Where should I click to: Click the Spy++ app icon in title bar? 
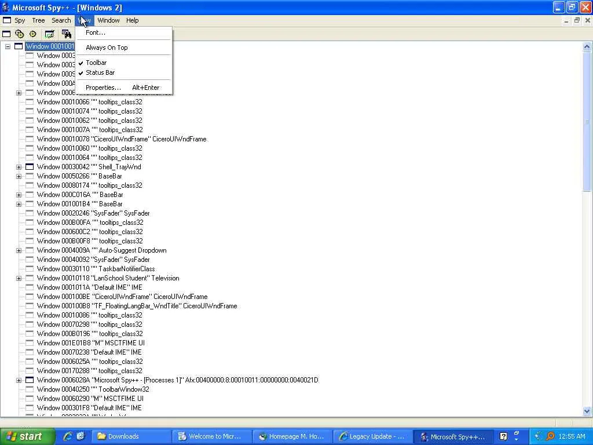point(5,7)
